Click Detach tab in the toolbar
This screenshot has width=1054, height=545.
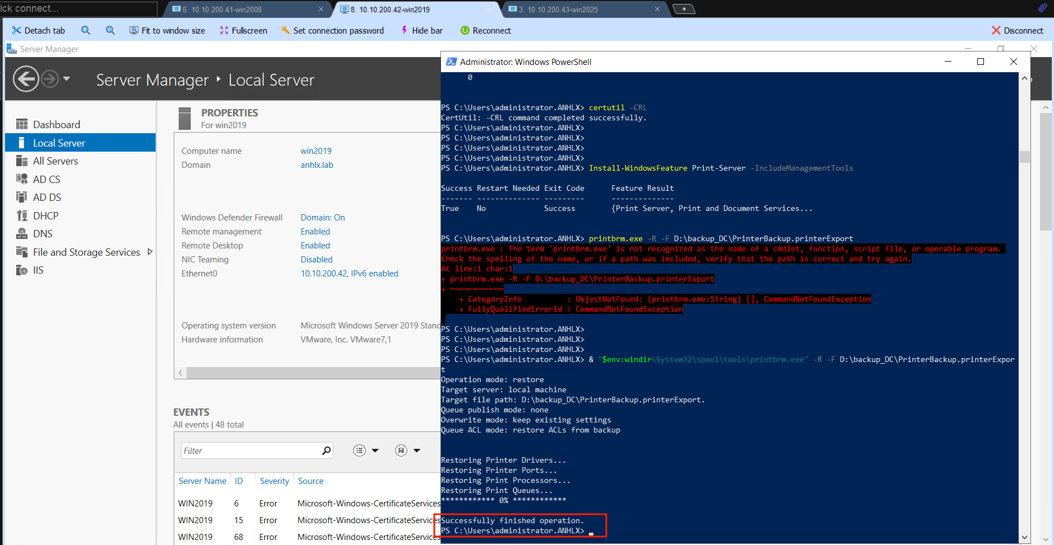38,30
